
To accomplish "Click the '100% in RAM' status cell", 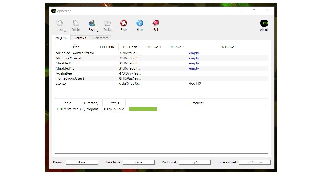I will pyautogui.click(x=114, y=109).
